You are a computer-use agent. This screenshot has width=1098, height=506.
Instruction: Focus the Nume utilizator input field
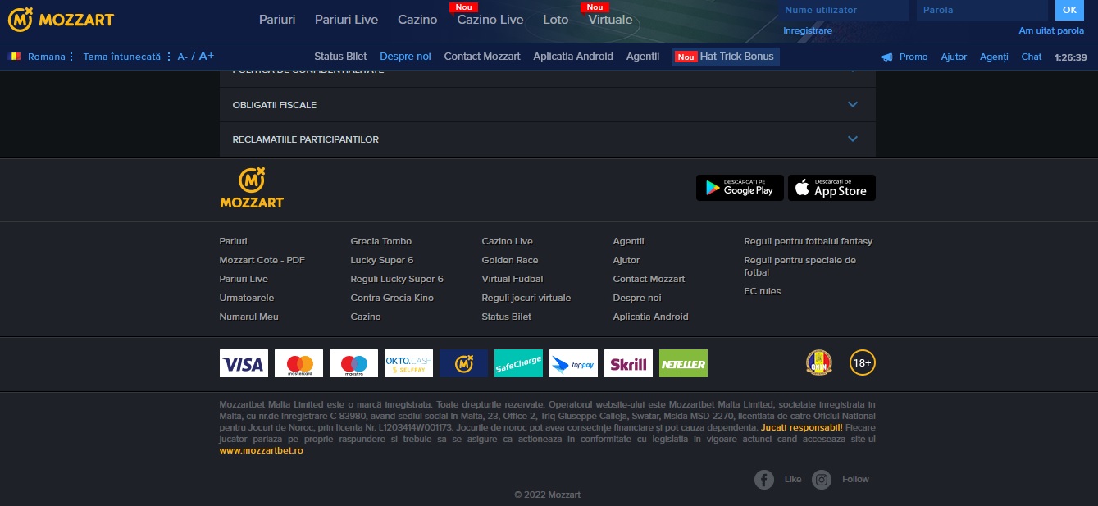click(x=844, y=10)
